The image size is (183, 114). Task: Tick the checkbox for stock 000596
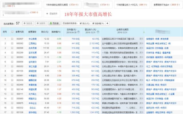tap(12, 48)
